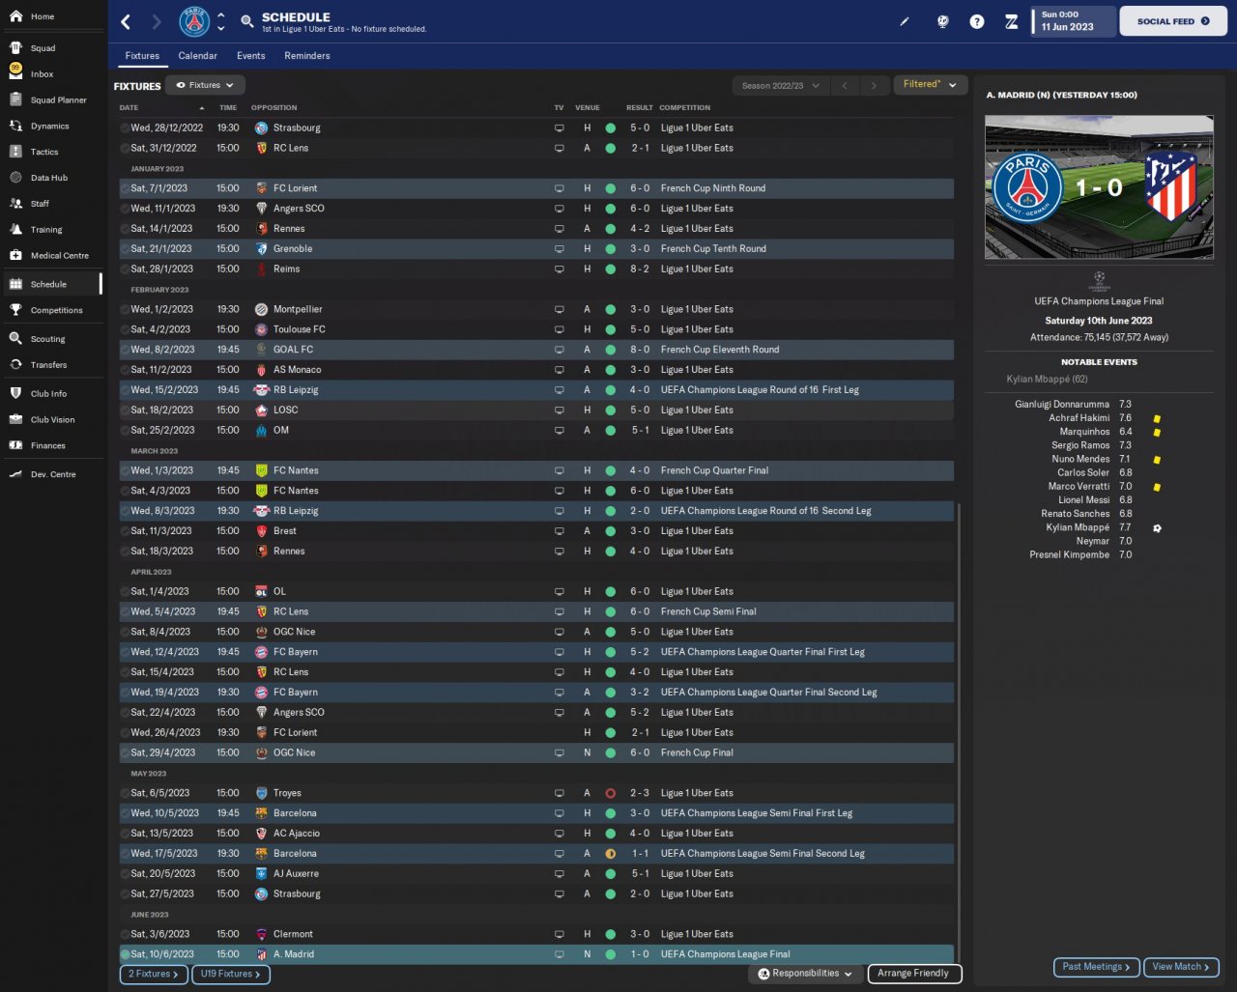Click the back navigation arrow
1237x992 pixels.
pyautogui.click(x=126, y=21)
